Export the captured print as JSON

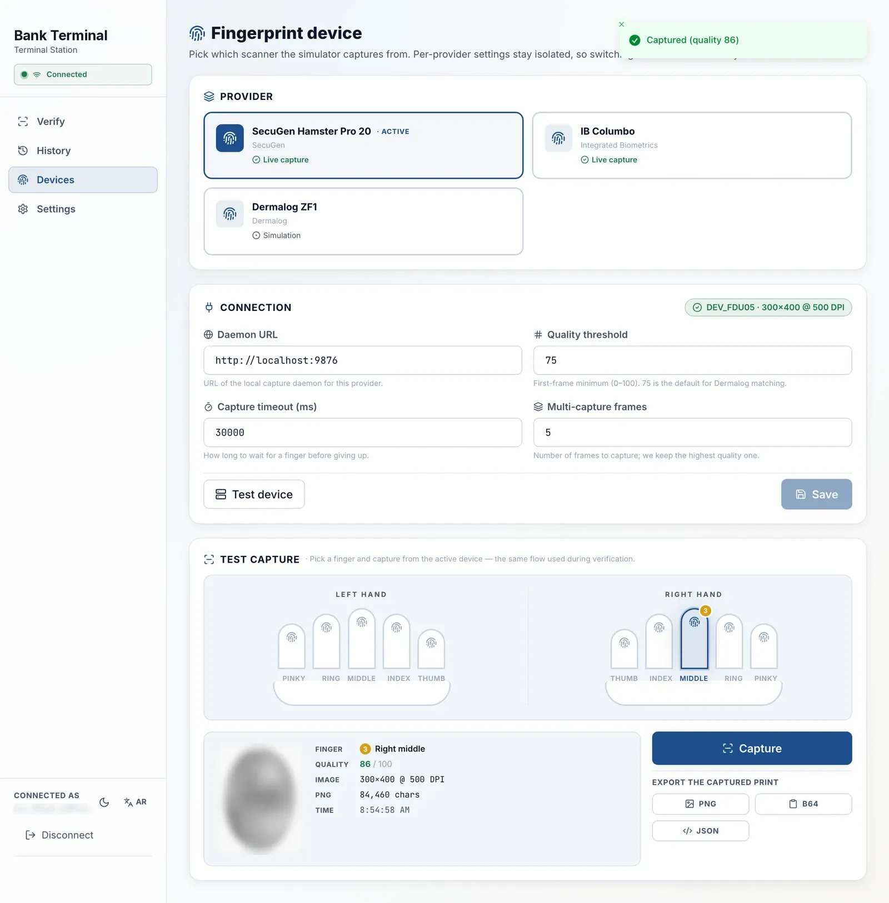700,831
